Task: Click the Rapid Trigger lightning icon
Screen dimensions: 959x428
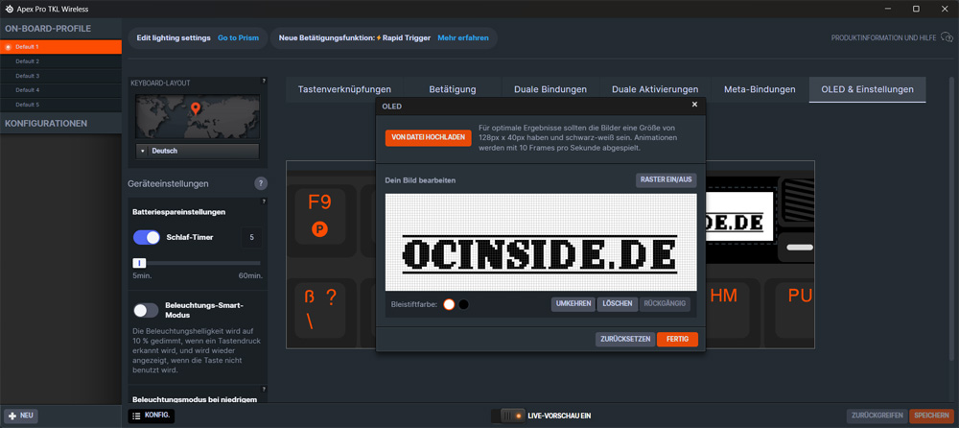Action: pos(379,38)
